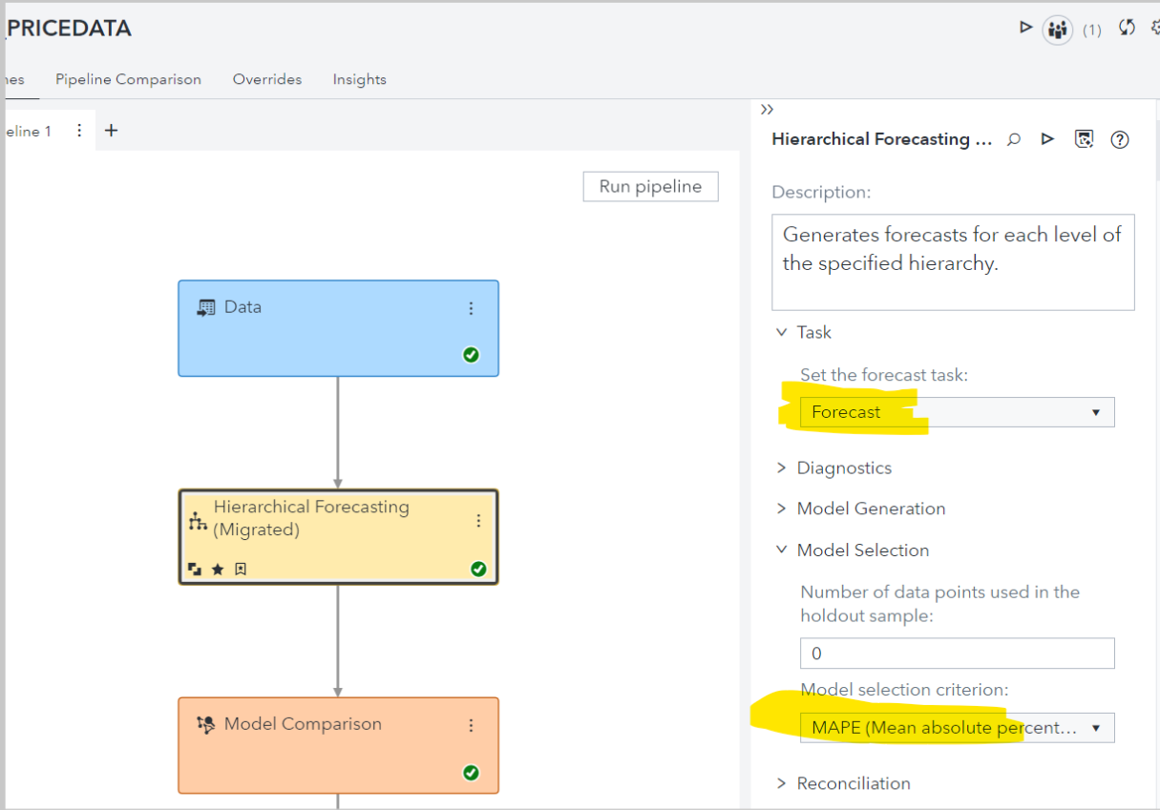This screenshot has height=810, width=1160.
Task: Open the project sharing people icon
Action: click(1057, 30)
